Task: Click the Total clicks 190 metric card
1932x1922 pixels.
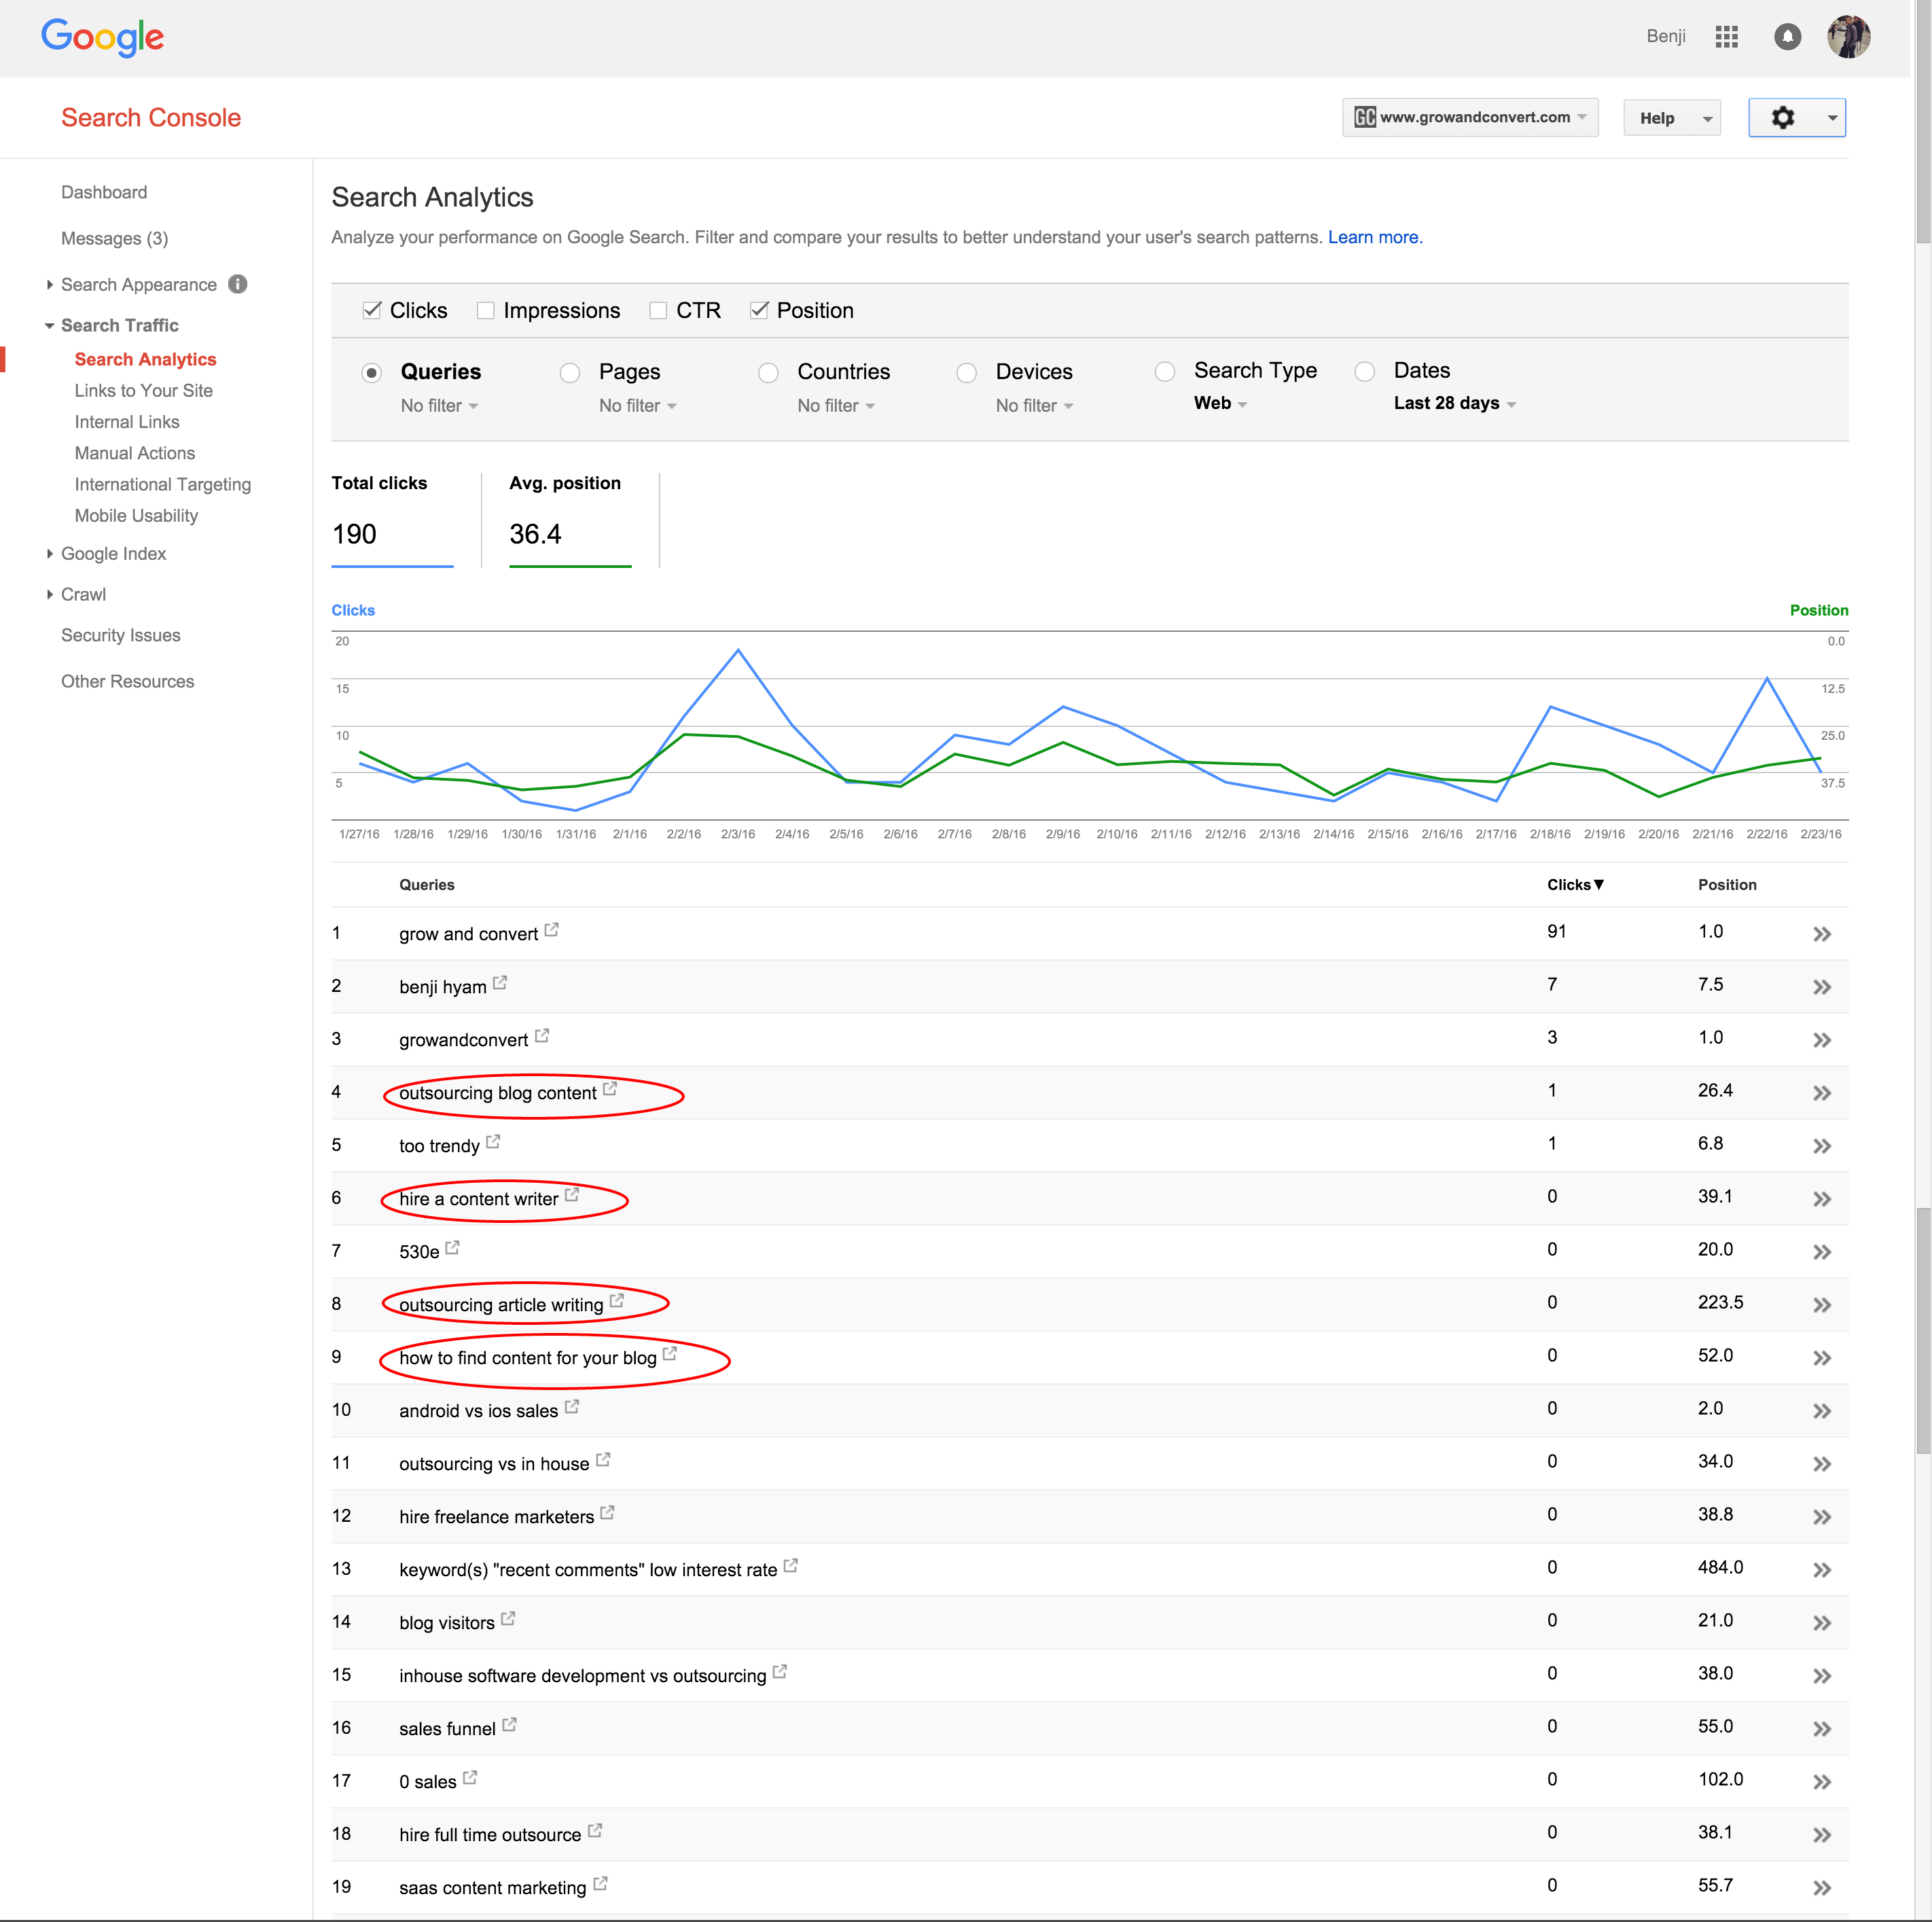Action: (392, 520)
